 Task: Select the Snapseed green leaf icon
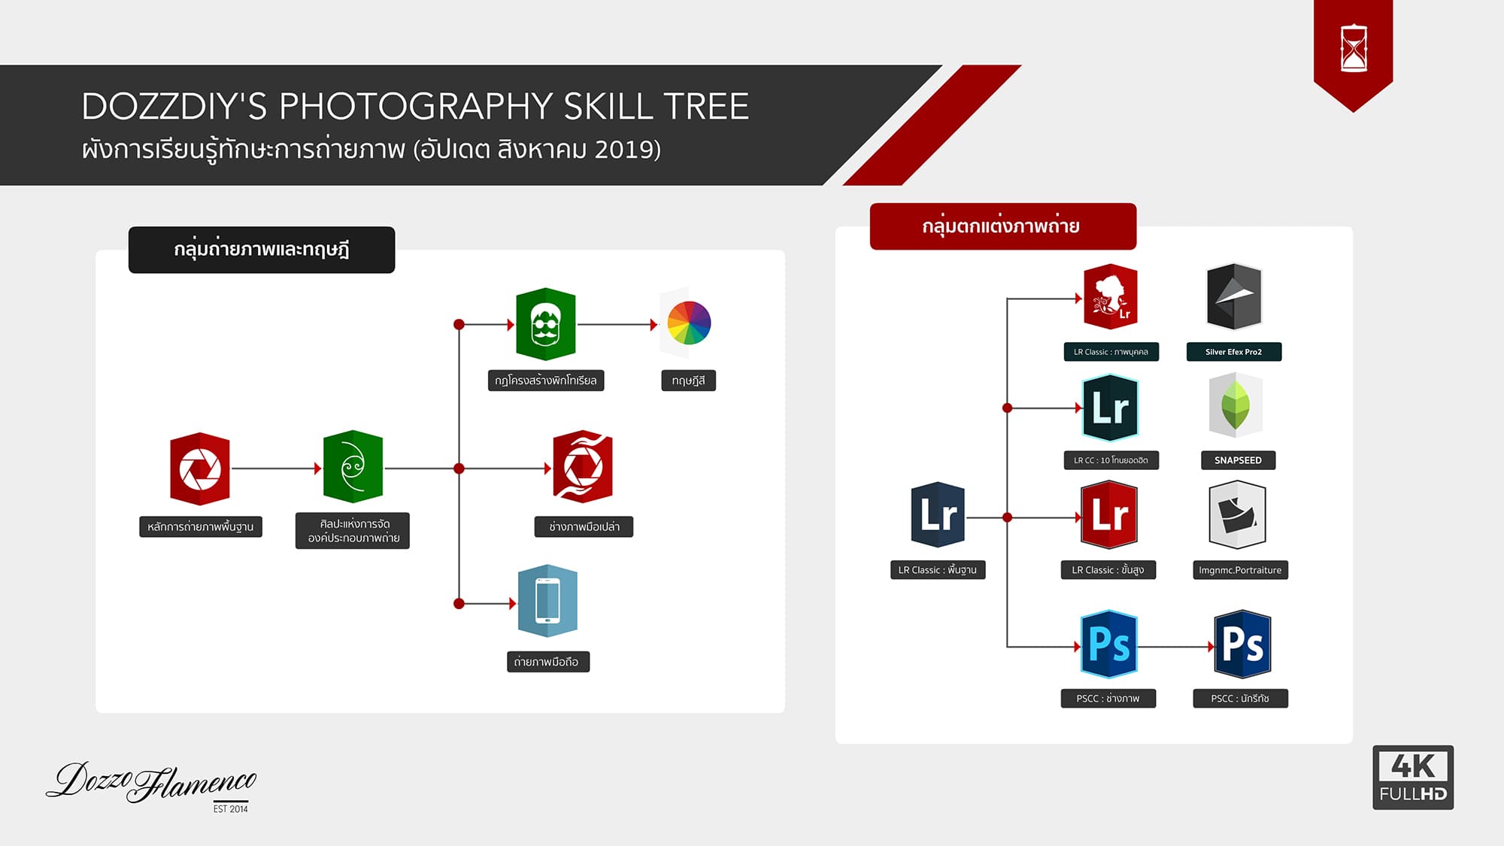pos(1236,406)
